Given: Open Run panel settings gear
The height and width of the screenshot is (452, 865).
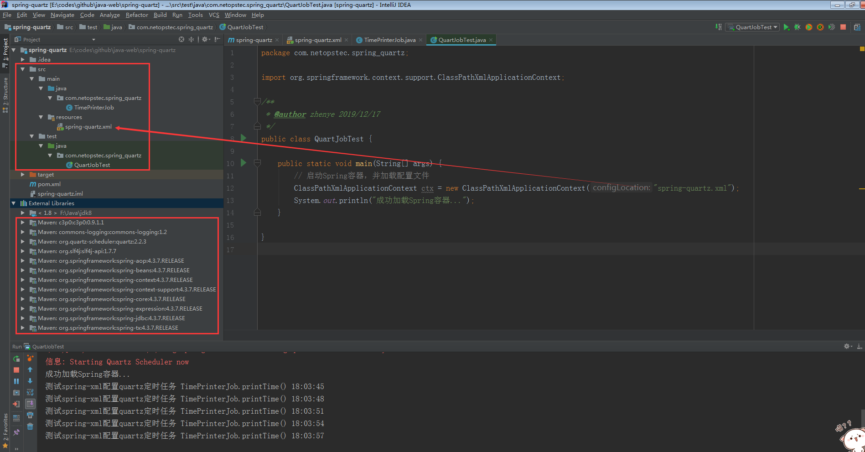Looking at the screenshot, I should pyautogui.click(x=847, y=347).
